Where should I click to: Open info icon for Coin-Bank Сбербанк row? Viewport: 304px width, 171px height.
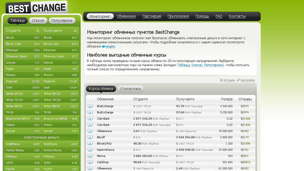click(x=90, y=118)
